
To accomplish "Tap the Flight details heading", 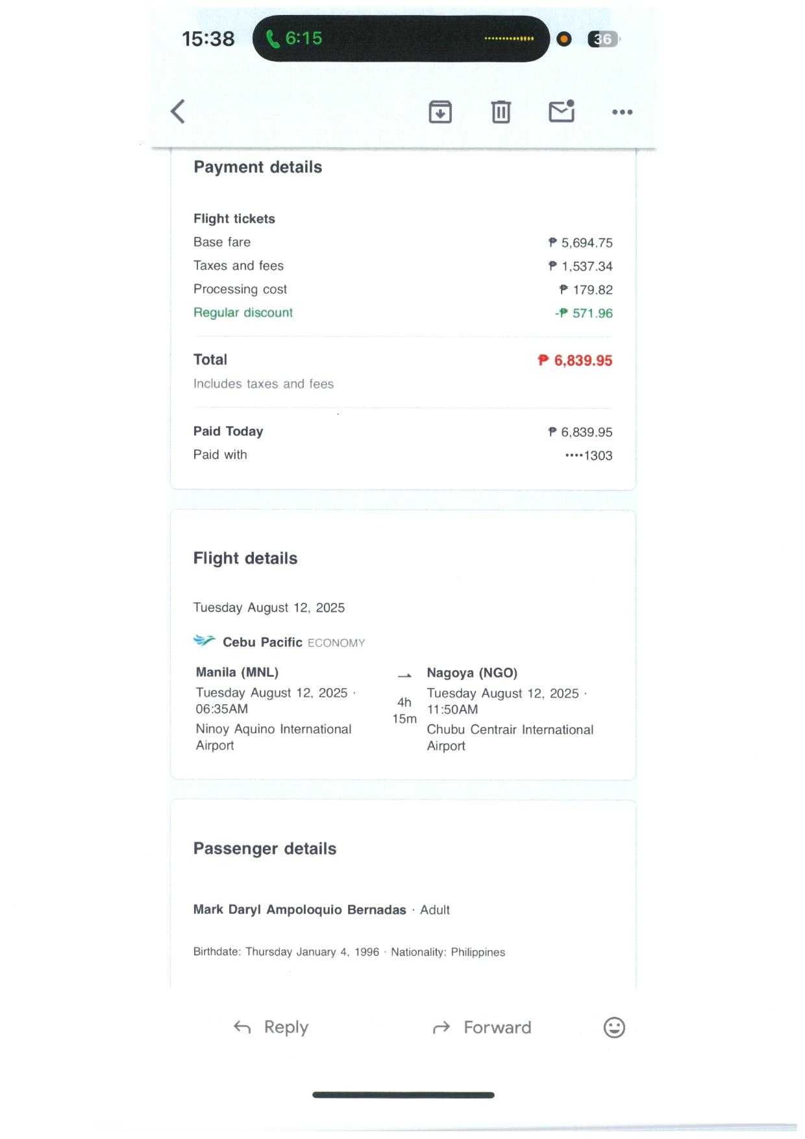I will click(x=245, y=559).
